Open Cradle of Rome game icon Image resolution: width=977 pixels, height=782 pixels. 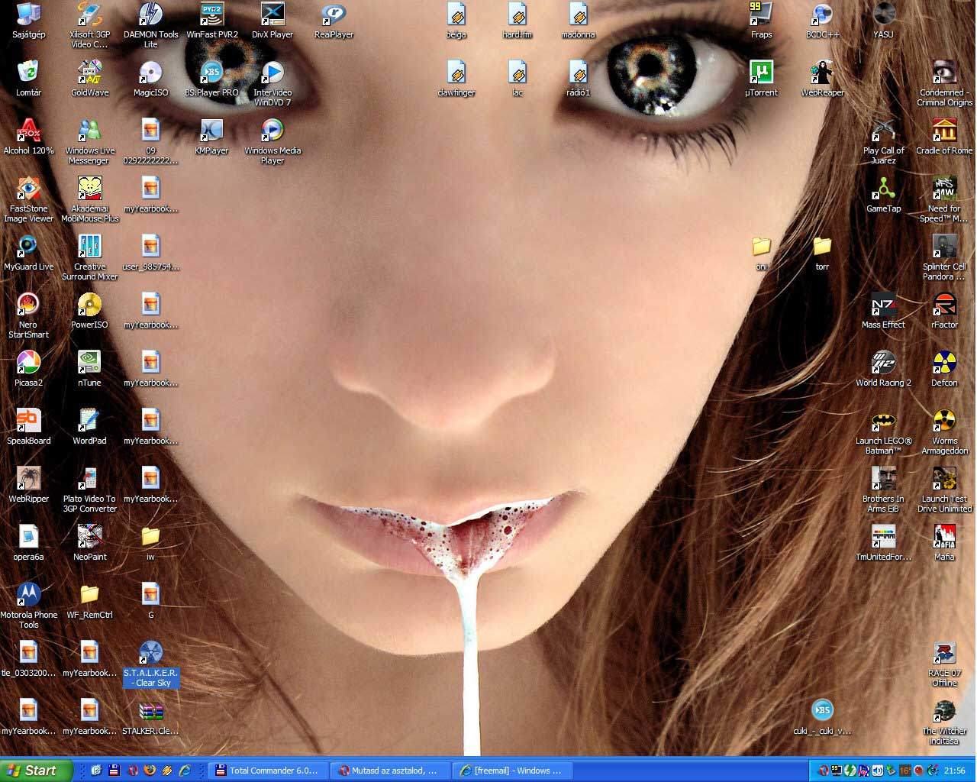tap(945, 137)
